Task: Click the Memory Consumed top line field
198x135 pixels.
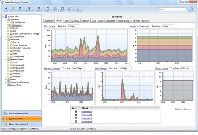Action: point(168,26)
